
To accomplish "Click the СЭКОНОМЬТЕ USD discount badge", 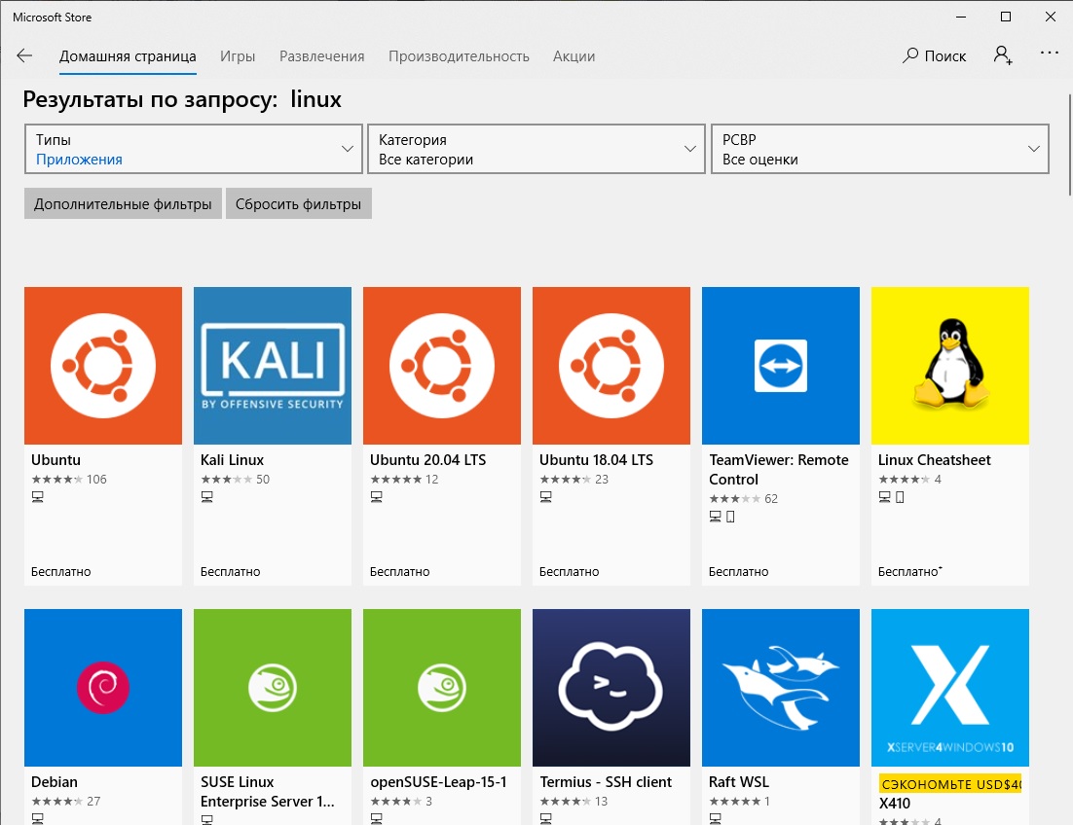I will pos(950,784).
